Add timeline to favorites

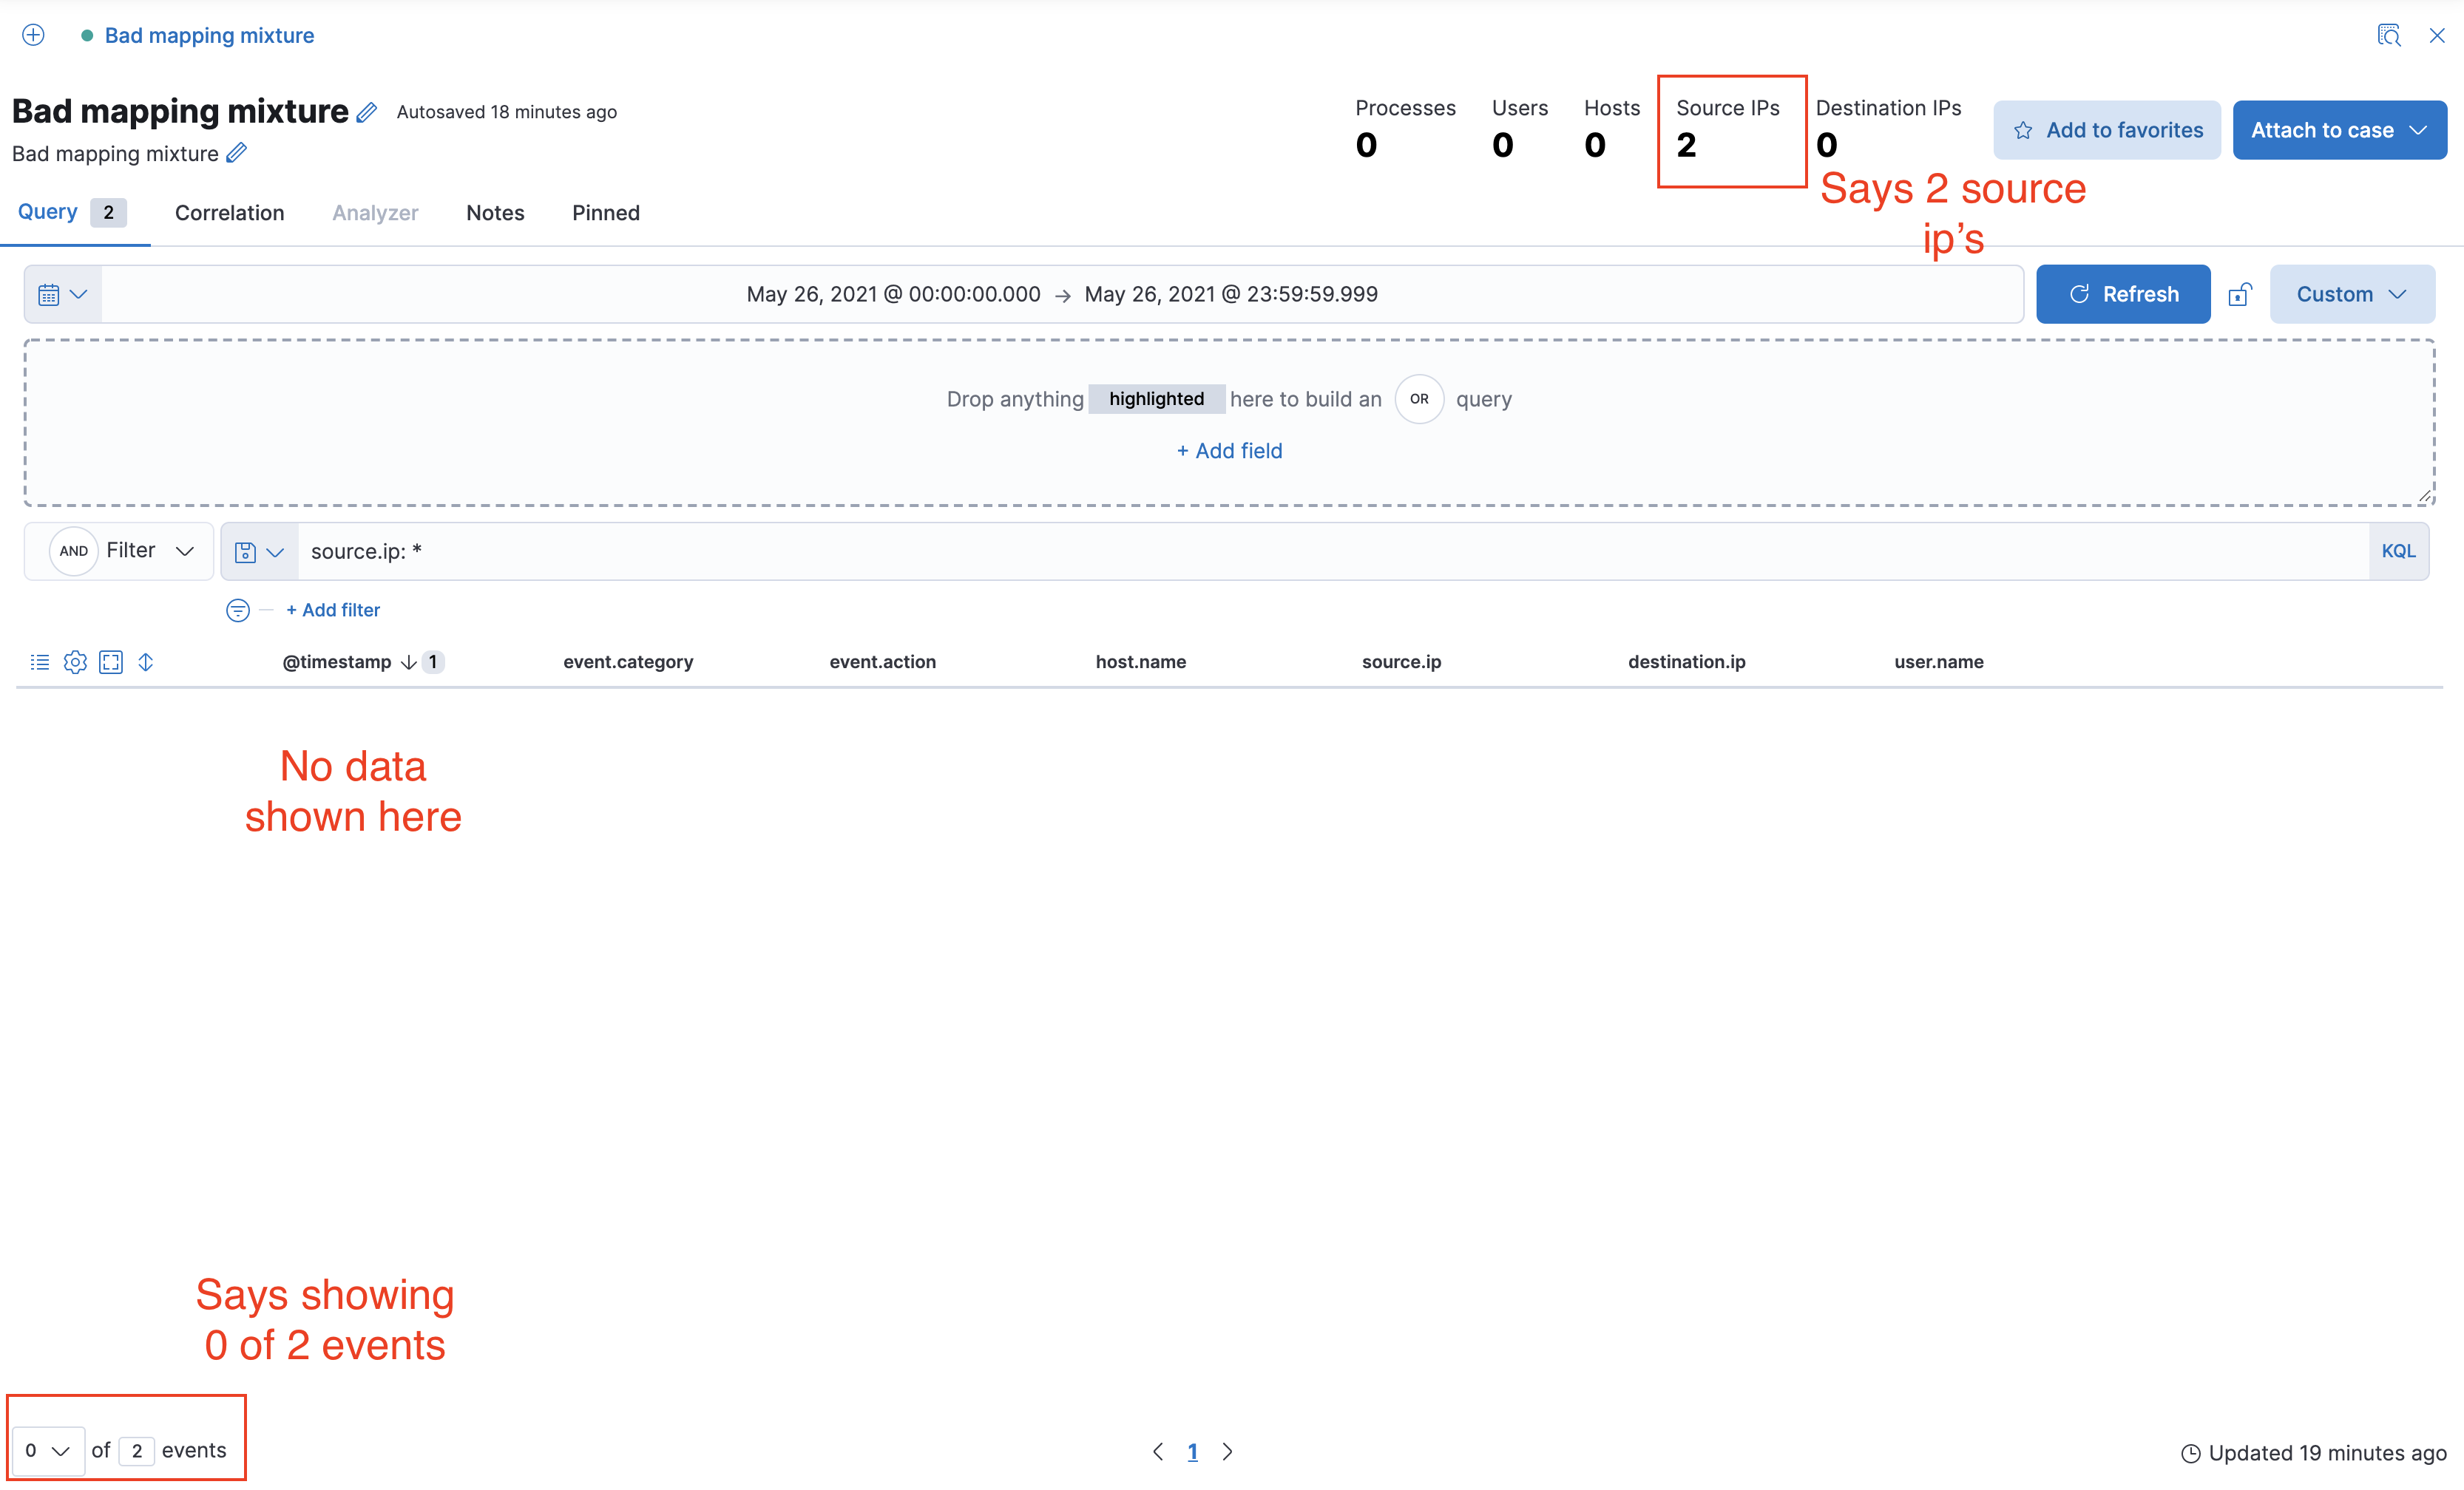pyautogui.click(x=2107, y=130)
